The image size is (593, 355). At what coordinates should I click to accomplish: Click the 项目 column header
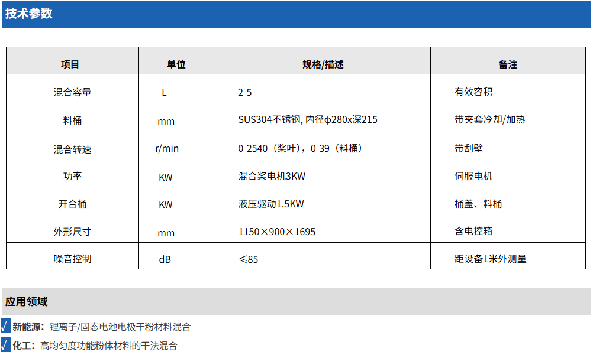point(70,64)
